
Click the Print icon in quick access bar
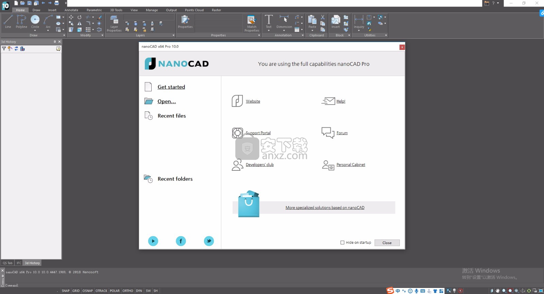[57, 3]
